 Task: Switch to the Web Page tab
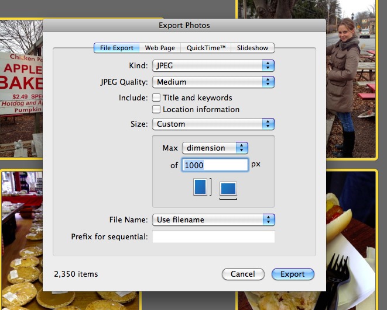click(x=160, y=48)
